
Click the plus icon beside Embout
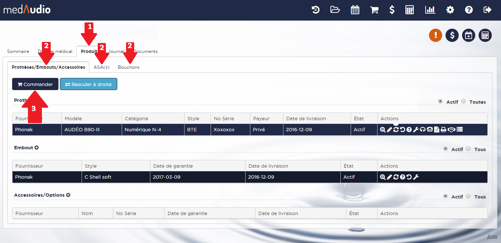[x=37, y=148]
